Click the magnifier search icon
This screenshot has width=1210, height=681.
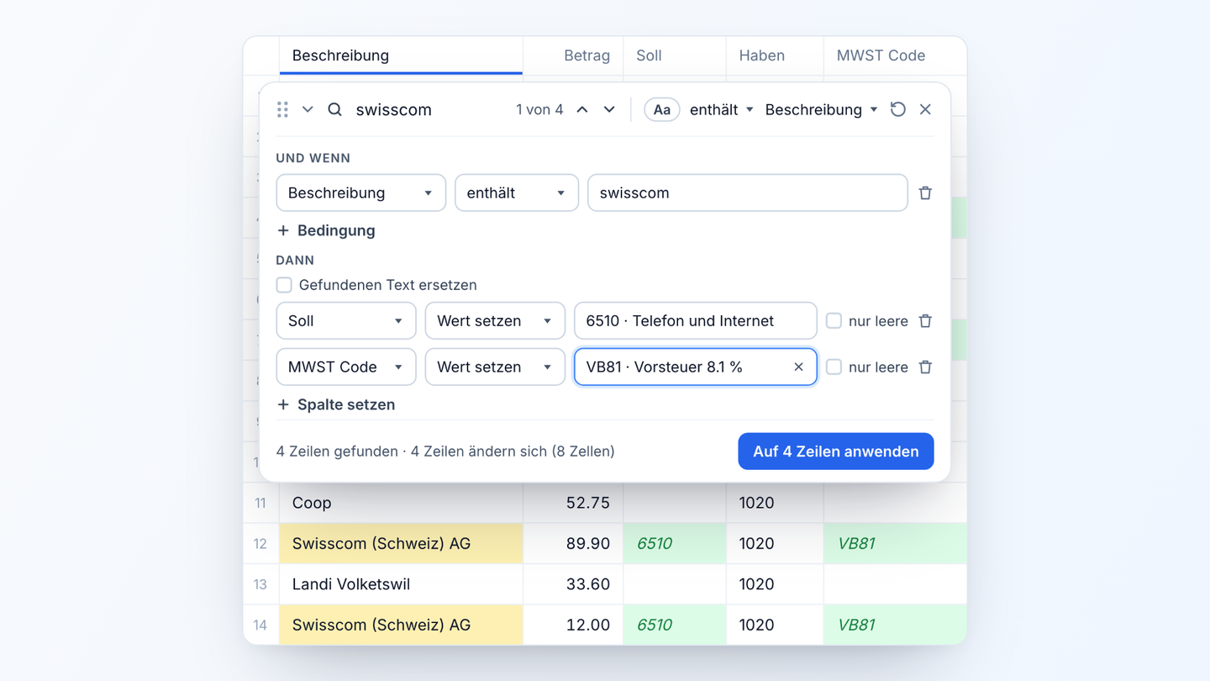tap(334, 109)
